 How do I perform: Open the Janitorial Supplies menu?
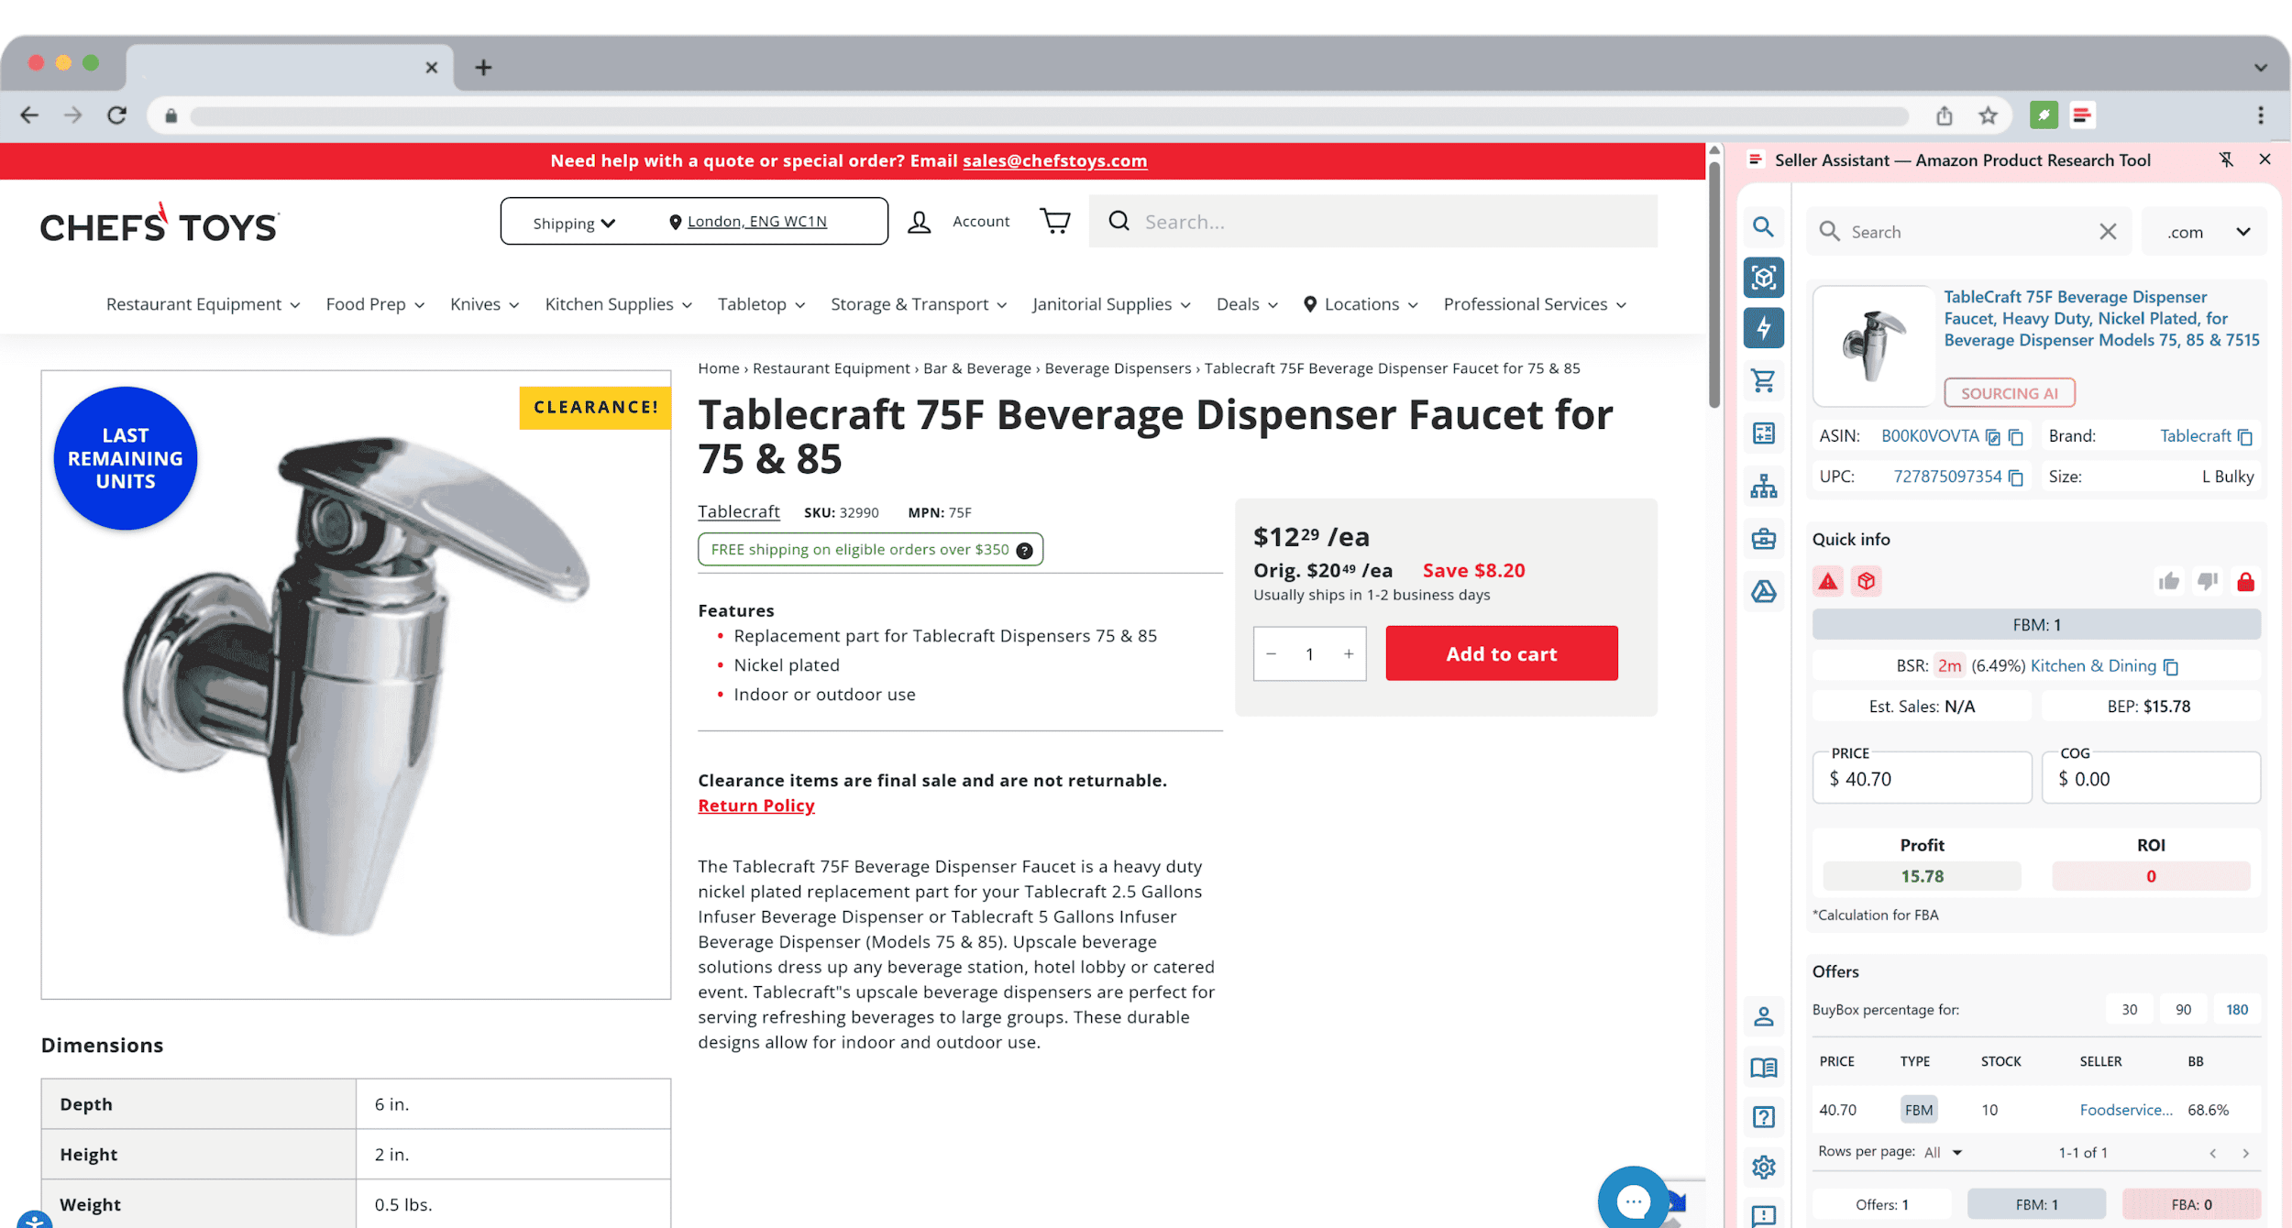pyautogui.click(x=1110, y=304)
